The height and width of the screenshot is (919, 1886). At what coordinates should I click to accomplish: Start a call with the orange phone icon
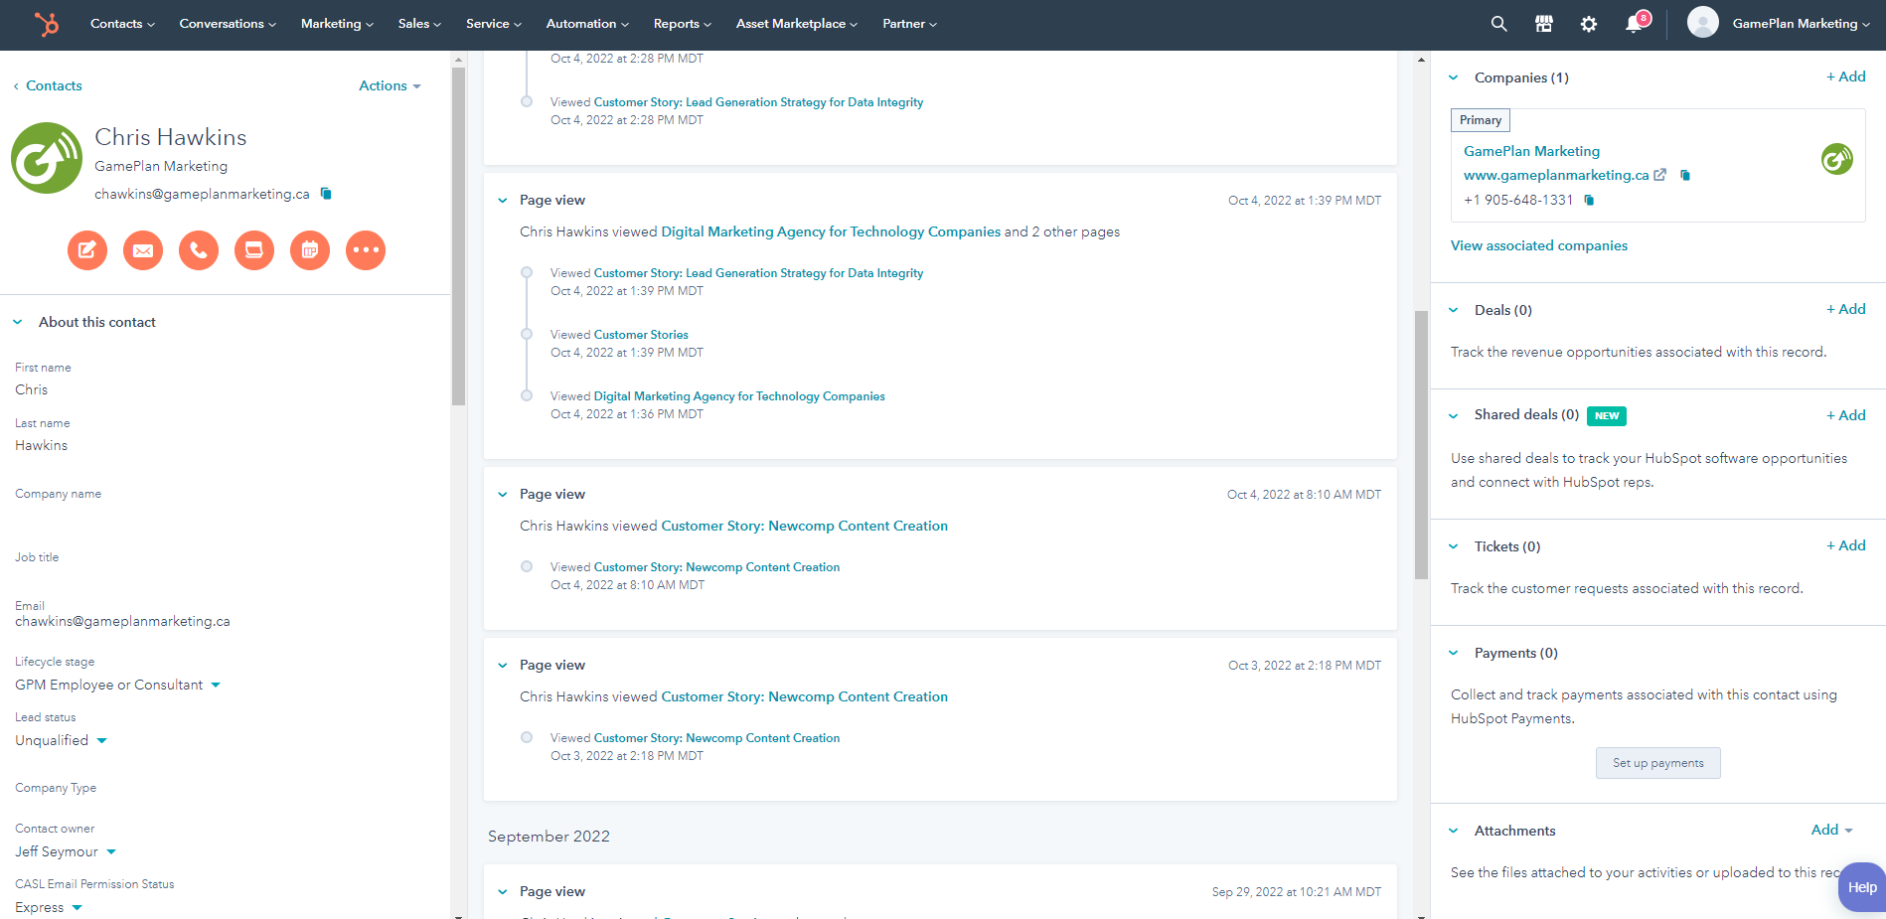click(x=199, y=249)
